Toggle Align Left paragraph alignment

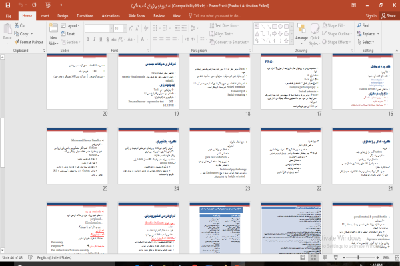(155, 39)
